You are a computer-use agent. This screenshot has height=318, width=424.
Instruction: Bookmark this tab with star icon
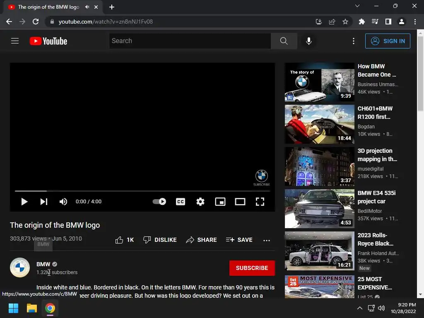(x=345, y=22)
